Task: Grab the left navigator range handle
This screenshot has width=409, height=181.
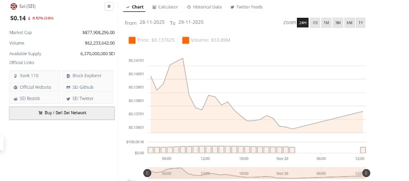Action: (147, 173)
